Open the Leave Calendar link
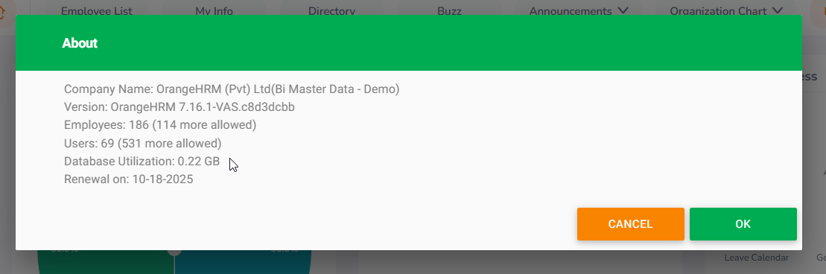The width and height of the screenshot is (826, 274). [x=757, y=258]
